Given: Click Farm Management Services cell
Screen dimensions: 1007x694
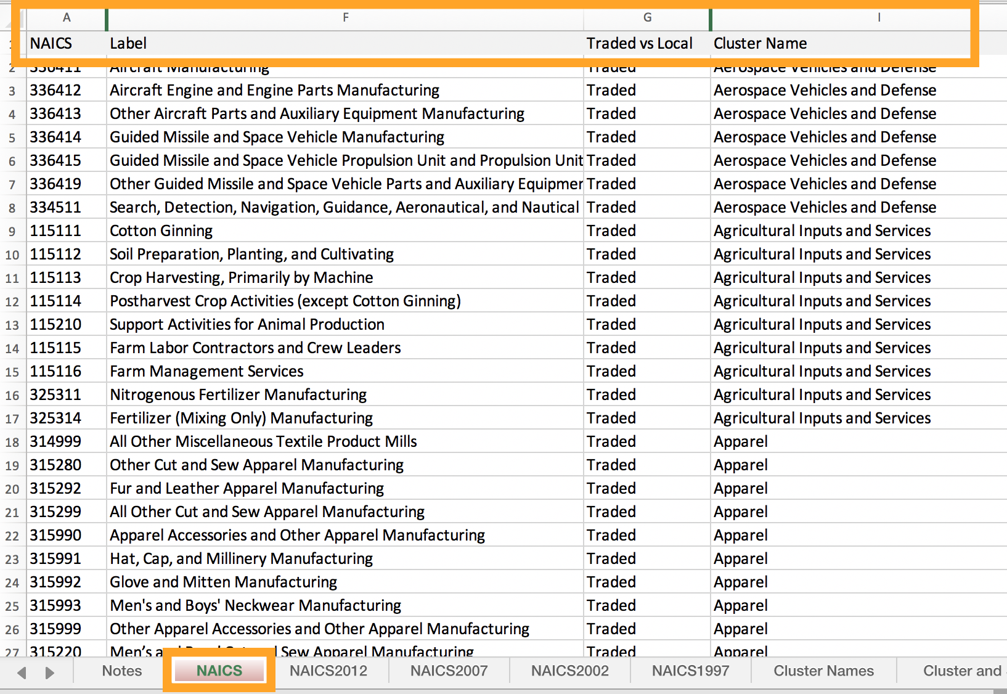Looking at the screenshot, I should pos(346,371).
